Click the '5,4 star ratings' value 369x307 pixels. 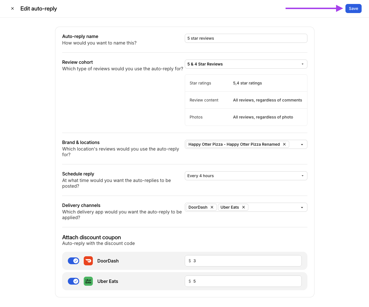pyautogui.click(x=248, y=83)
